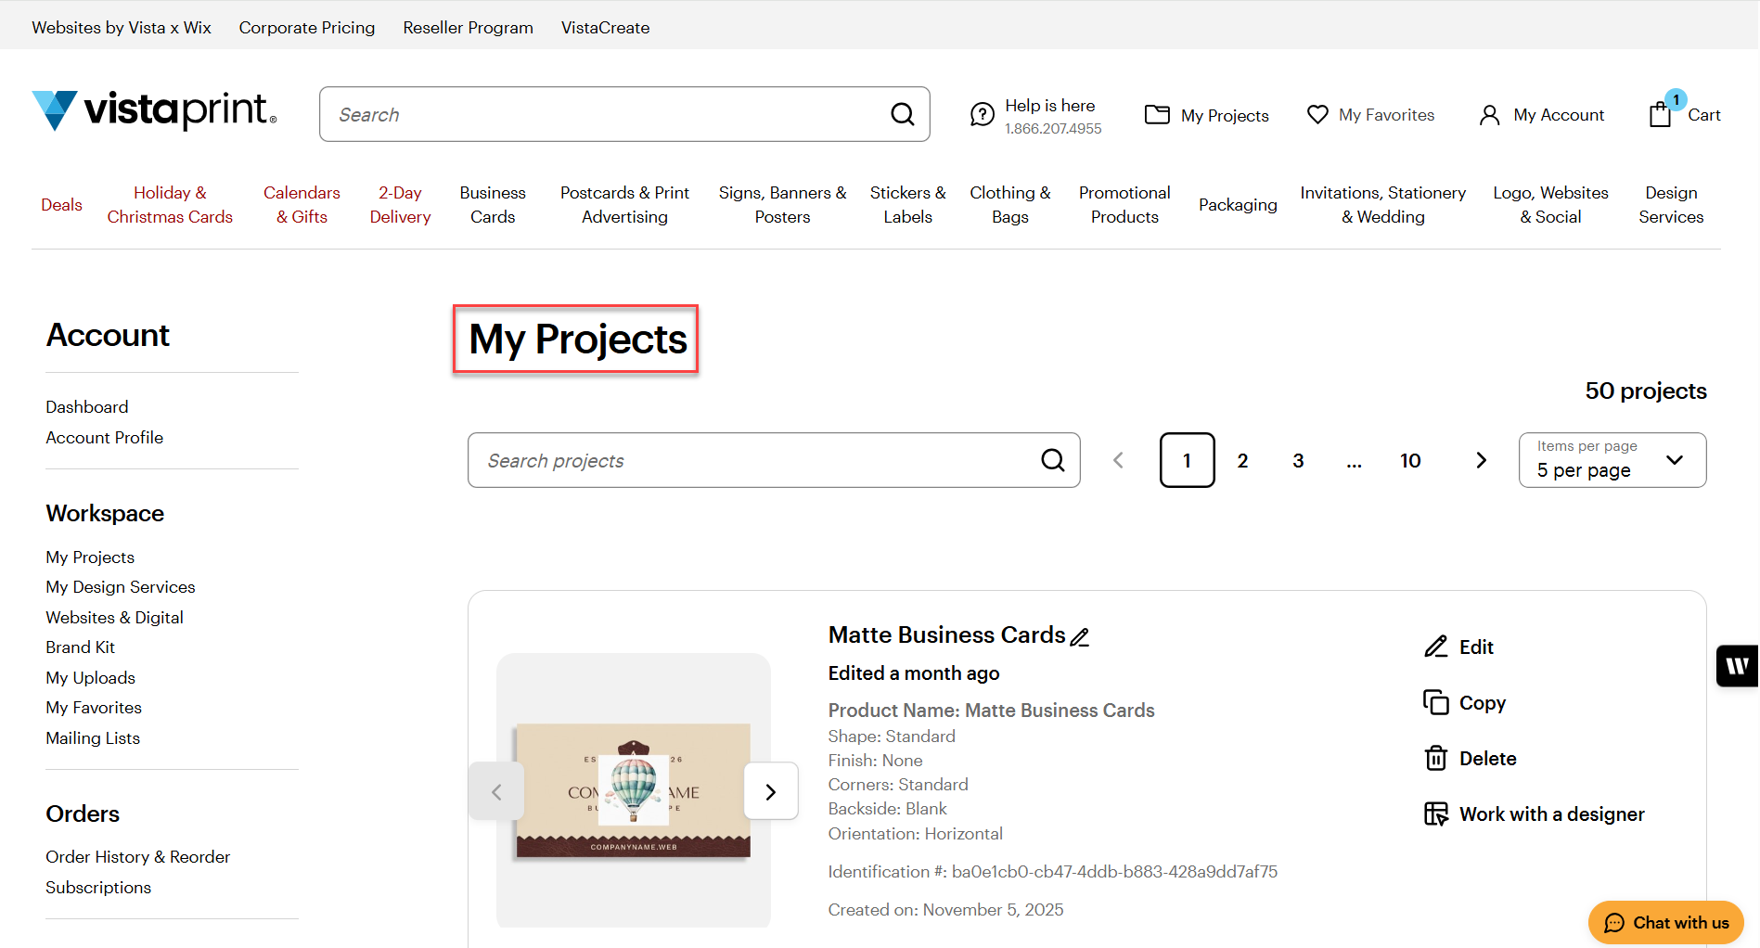Image resolution: width=1760 pixels, height=948 pixels.
Task: Open Account Profile in sidebar
Action: click(x=105, y=438)
